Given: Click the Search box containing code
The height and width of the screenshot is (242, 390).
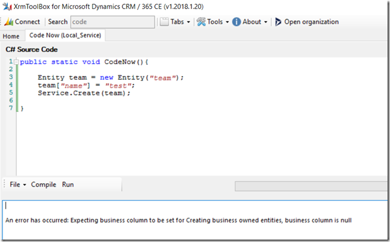Looking at the screenshot, I should tap(113, 22).
